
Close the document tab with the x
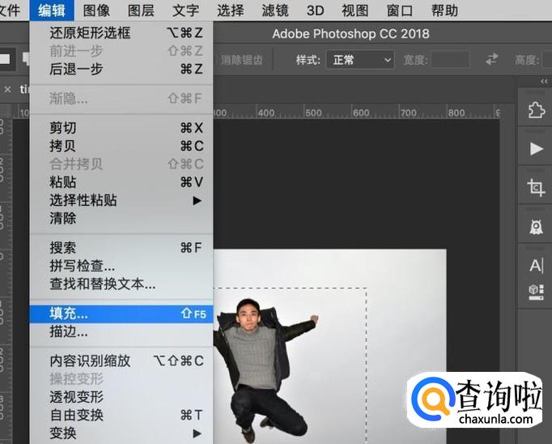(7, 89)
